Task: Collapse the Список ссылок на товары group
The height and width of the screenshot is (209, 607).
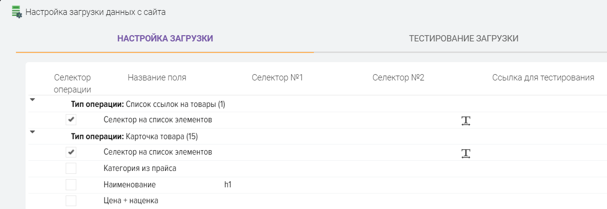Action: point(33,100)
